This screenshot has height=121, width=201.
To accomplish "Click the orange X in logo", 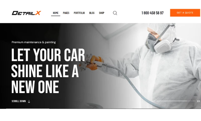I will pos(38,13).
